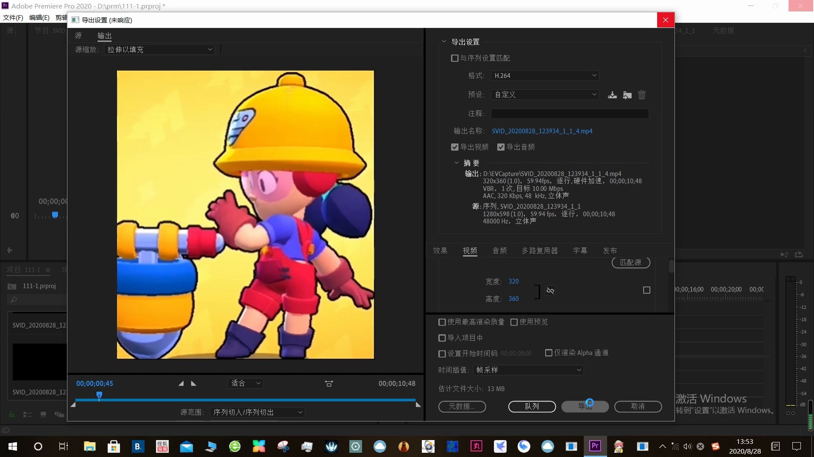Click the Premiere Pro taskbar icon
The image size is (814, 457).
pos(595,446)
